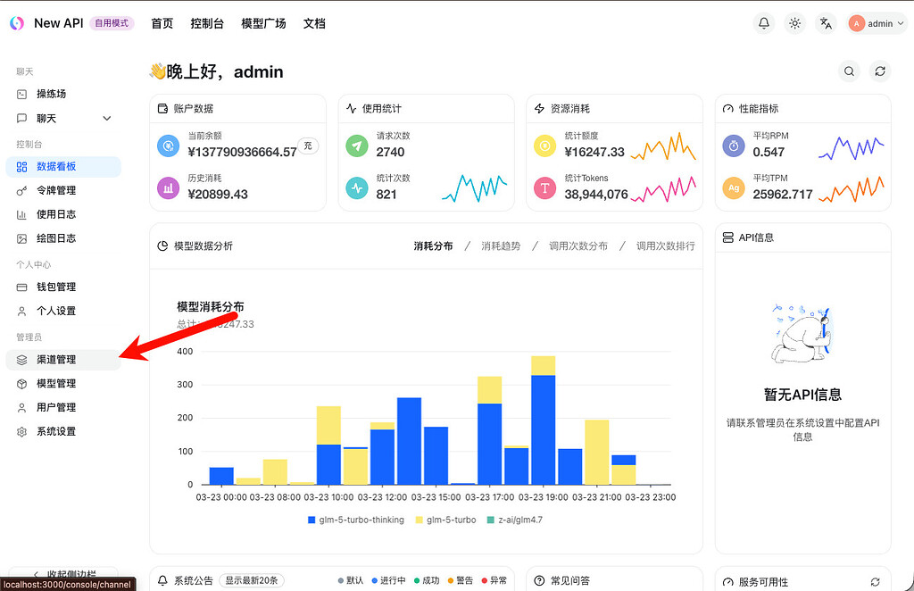
Task: Expand the 聊天 sidebar chevron
Action: 107,119
